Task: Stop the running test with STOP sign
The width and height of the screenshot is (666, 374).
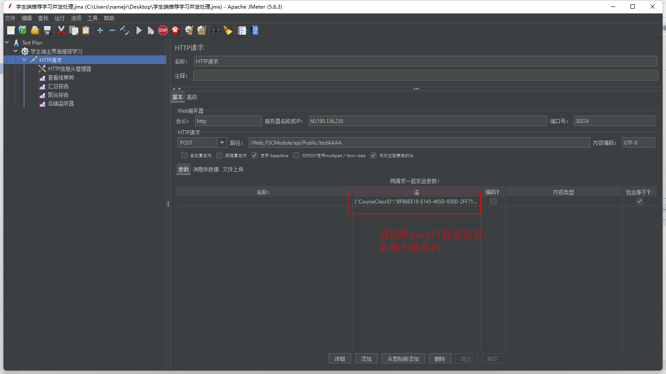Action: coord(163,30)
